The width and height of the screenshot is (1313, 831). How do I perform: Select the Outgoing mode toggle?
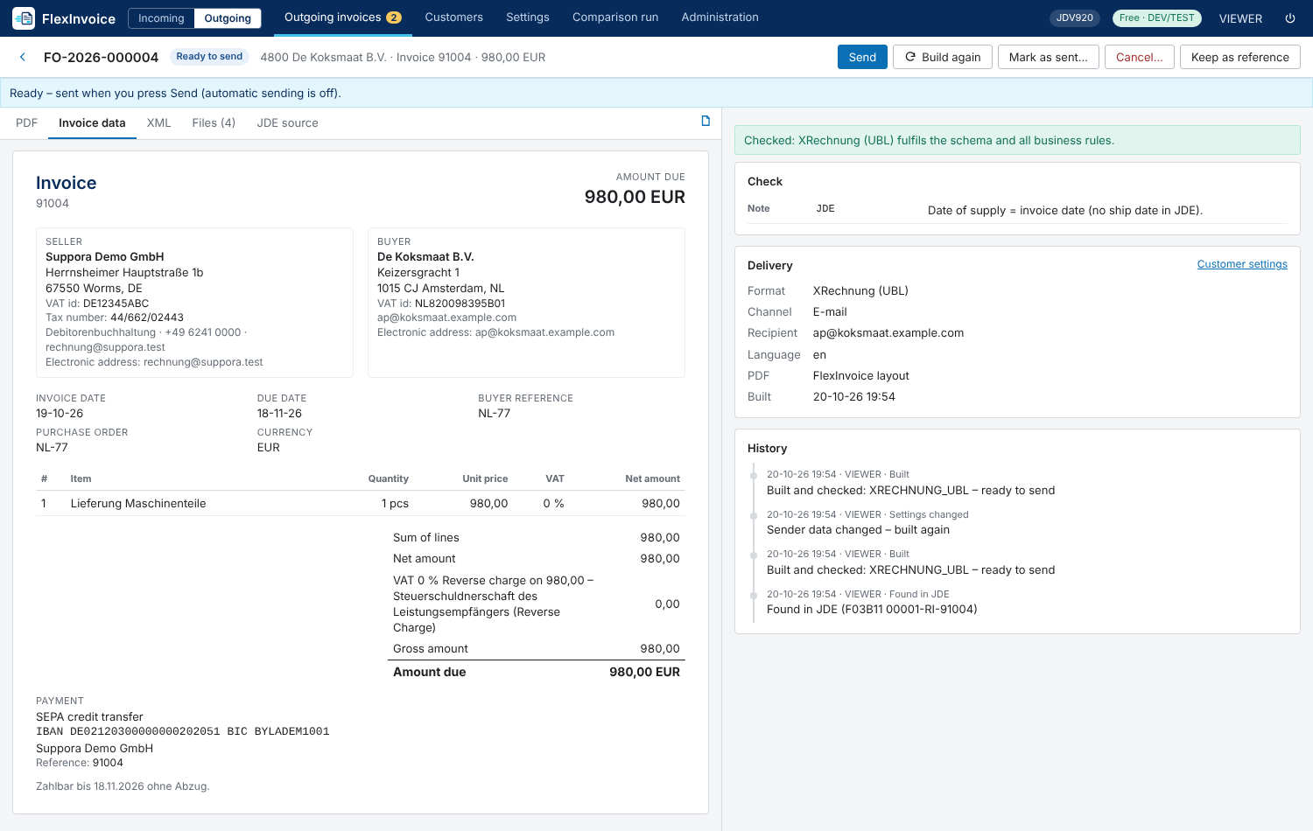[228, 17]
